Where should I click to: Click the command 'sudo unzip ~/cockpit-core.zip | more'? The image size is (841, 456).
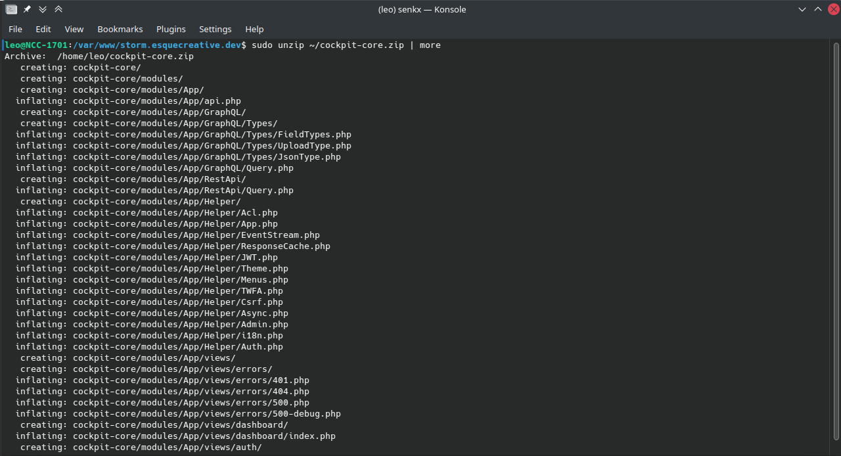(x=346, y=45)
